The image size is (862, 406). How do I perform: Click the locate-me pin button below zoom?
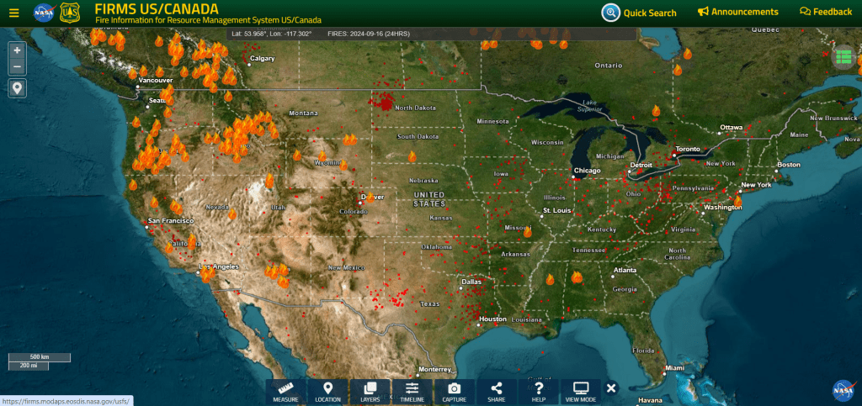click(x=18, y=88)
